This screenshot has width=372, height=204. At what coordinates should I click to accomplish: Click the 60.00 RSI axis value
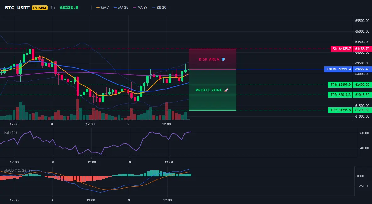pyautogui.click(x=364, y=133)
